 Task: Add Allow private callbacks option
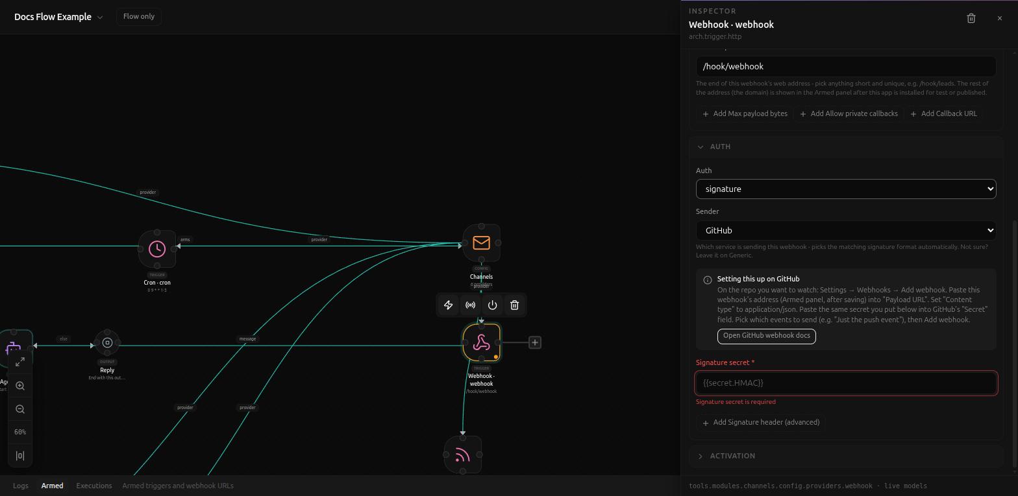pos(849,113)
